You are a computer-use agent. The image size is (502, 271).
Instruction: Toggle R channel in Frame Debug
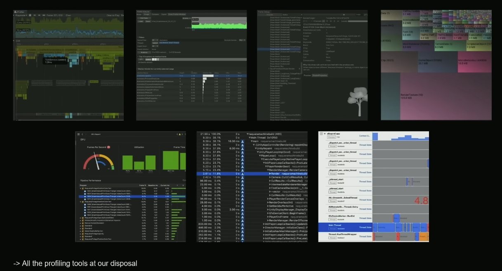tap(327, 21)
